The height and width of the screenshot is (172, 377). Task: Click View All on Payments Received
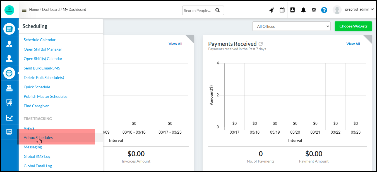353,44
